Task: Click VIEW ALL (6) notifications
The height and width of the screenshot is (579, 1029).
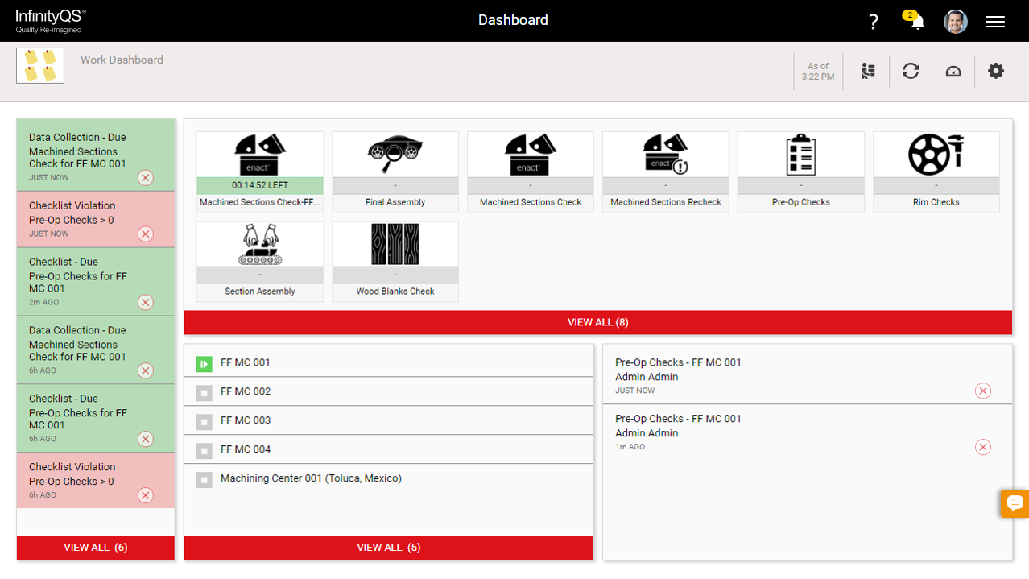Action: pyautogui.click(x=96, y=548)
